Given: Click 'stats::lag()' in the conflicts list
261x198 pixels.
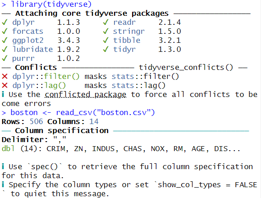Looking at the screenshot, I should pos(138,86).
